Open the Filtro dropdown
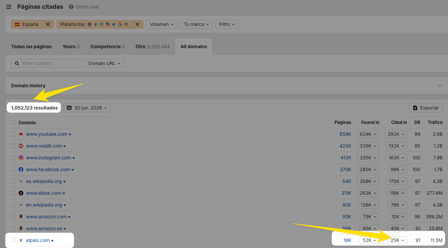 click(x=227, y=24)
